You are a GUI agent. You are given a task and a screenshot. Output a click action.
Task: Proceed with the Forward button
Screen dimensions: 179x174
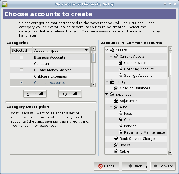(163, 166)
